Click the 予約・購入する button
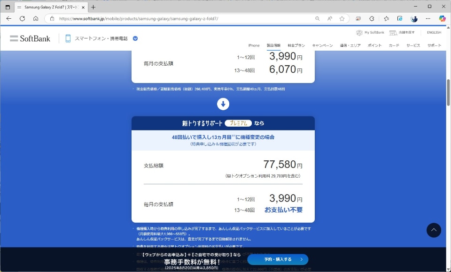 [278, 259]
